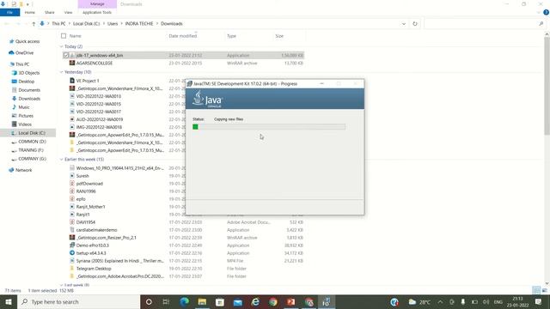Open 3D Objects in navigation pane
The width and height of the screenshot is (550, 309).
tap(28, 73)
